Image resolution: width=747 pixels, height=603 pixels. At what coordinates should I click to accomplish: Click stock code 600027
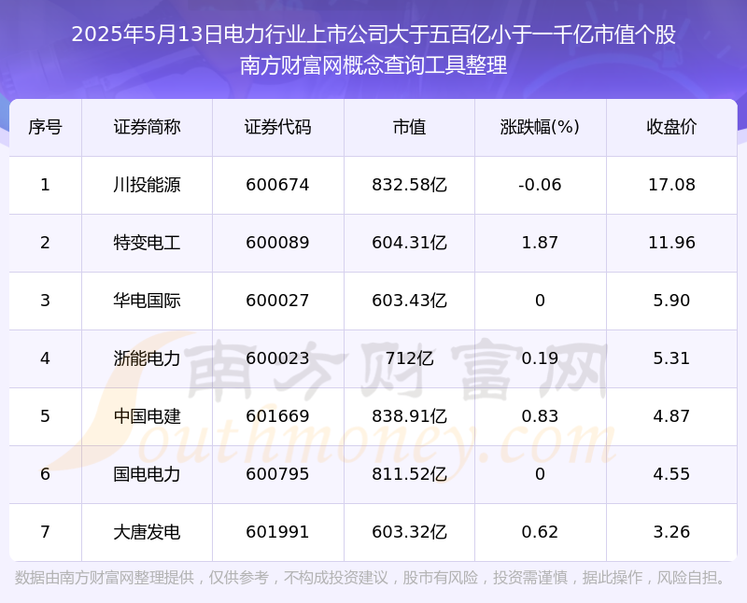click(x=277, y=301)
